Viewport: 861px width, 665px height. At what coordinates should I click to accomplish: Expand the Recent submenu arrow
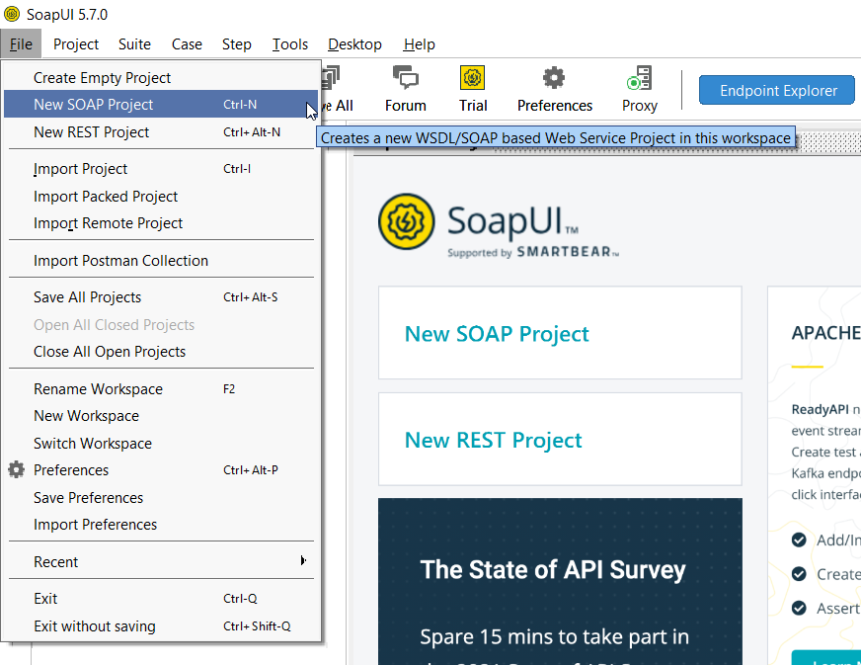point(303,560)
